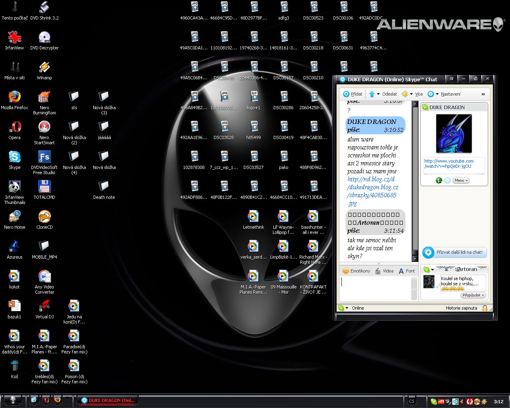The width and height of the screenshot is (510, 408).
Task: Click the DUKE DRAGON contact header
Action: coord(454,107)
